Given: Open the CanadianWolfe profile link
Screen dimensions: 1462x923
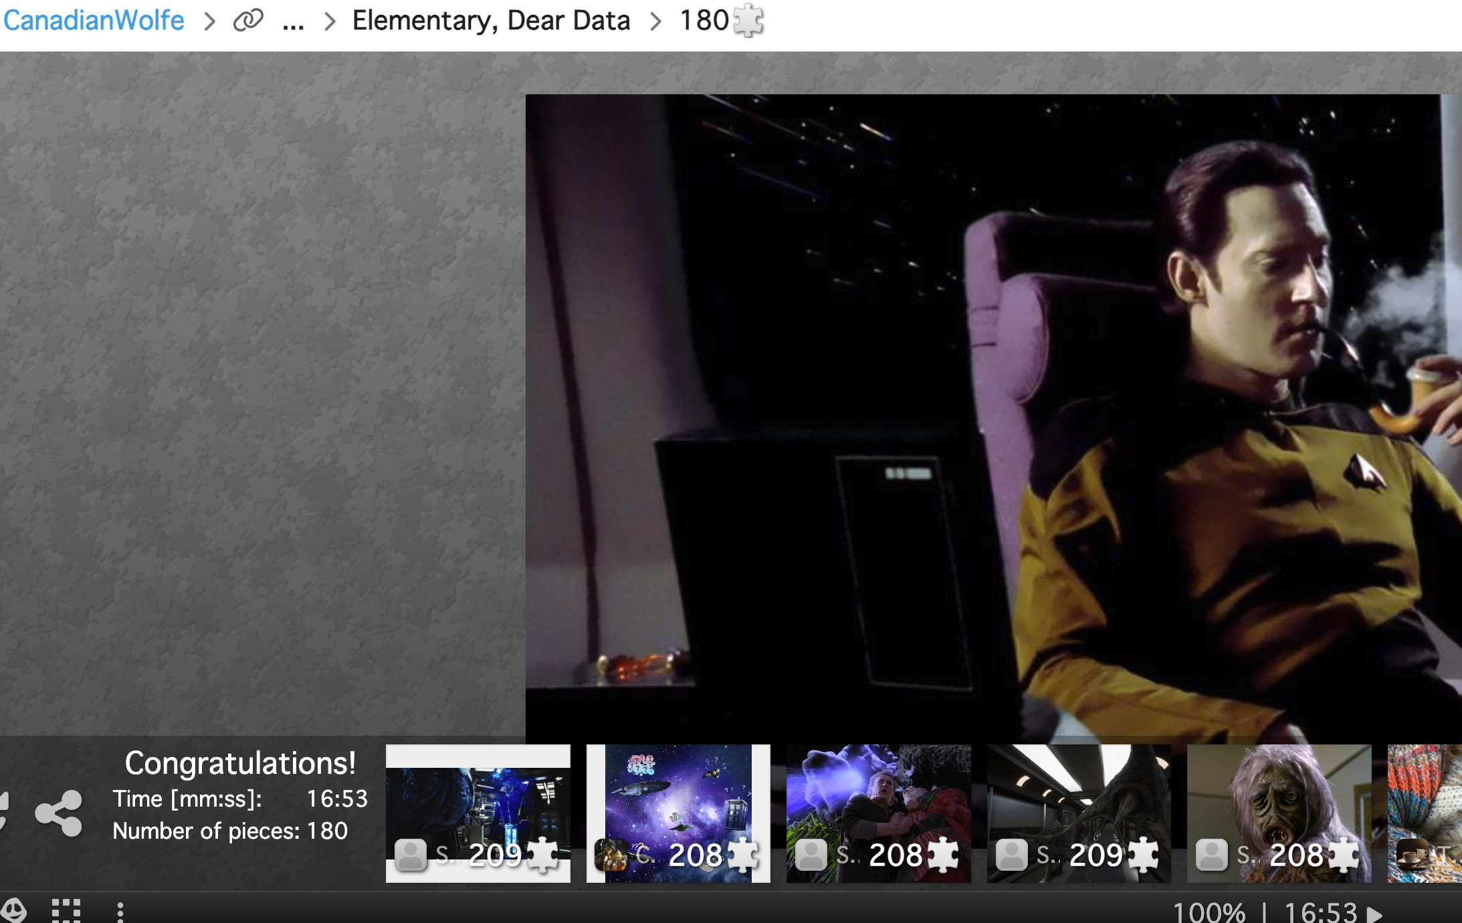Looking at the screenshot, I should click(x=94, y=20).
